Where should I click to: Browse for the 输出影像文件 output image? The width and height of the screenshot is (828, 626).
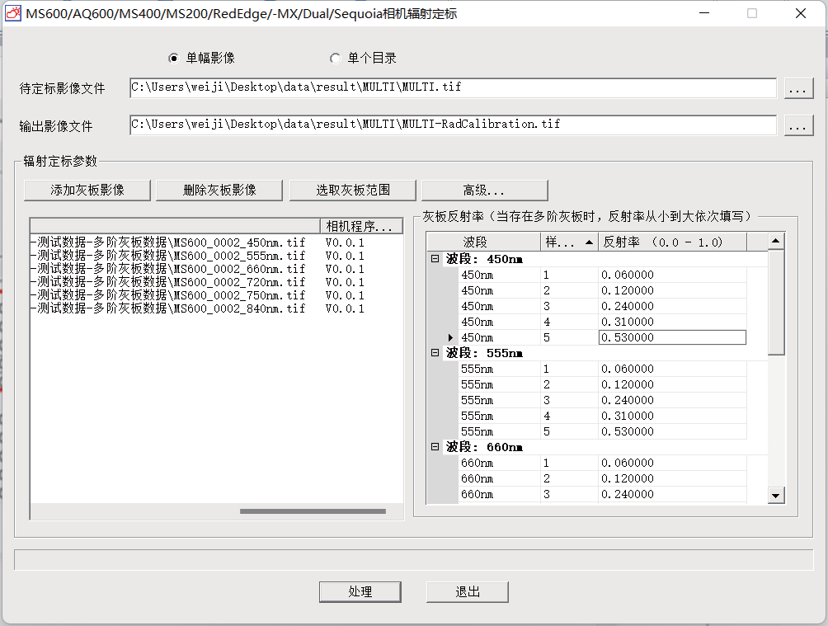(x=798, y=125)
